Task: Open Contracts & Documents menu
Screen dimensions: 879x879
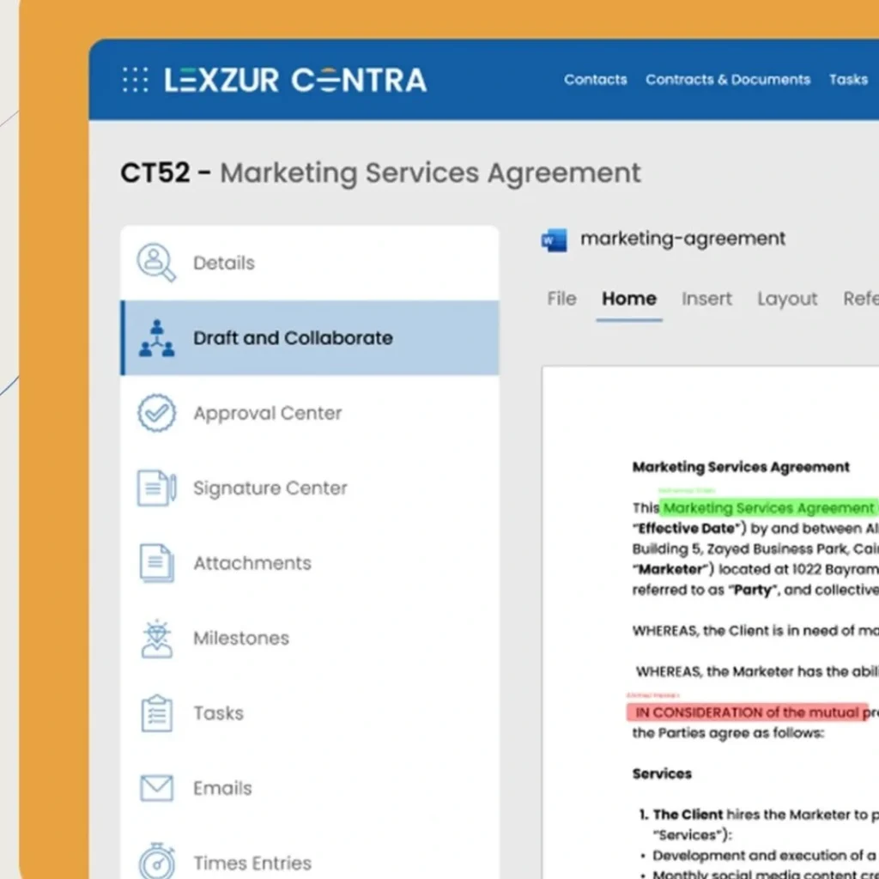Action: click(727, 80)
